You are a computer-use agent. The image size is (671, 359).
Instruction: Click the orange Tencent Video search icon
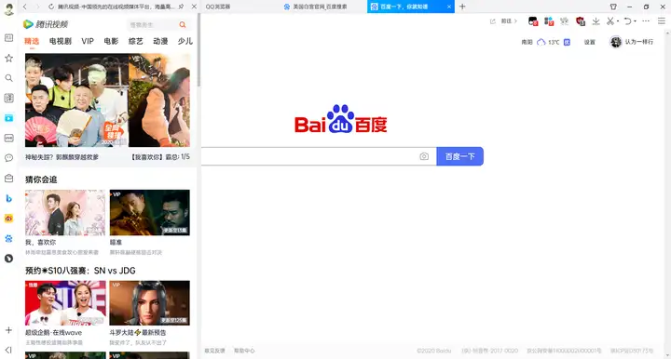click(x=183, y=25)
